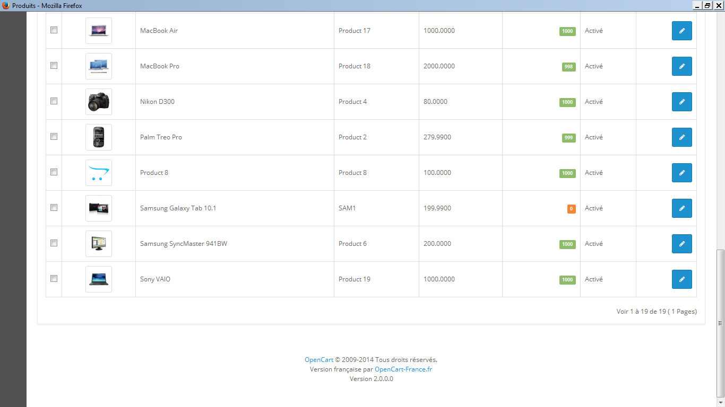The image size is (725, 407).
Task: Open the OpenCart footer link
Action: 318,360
